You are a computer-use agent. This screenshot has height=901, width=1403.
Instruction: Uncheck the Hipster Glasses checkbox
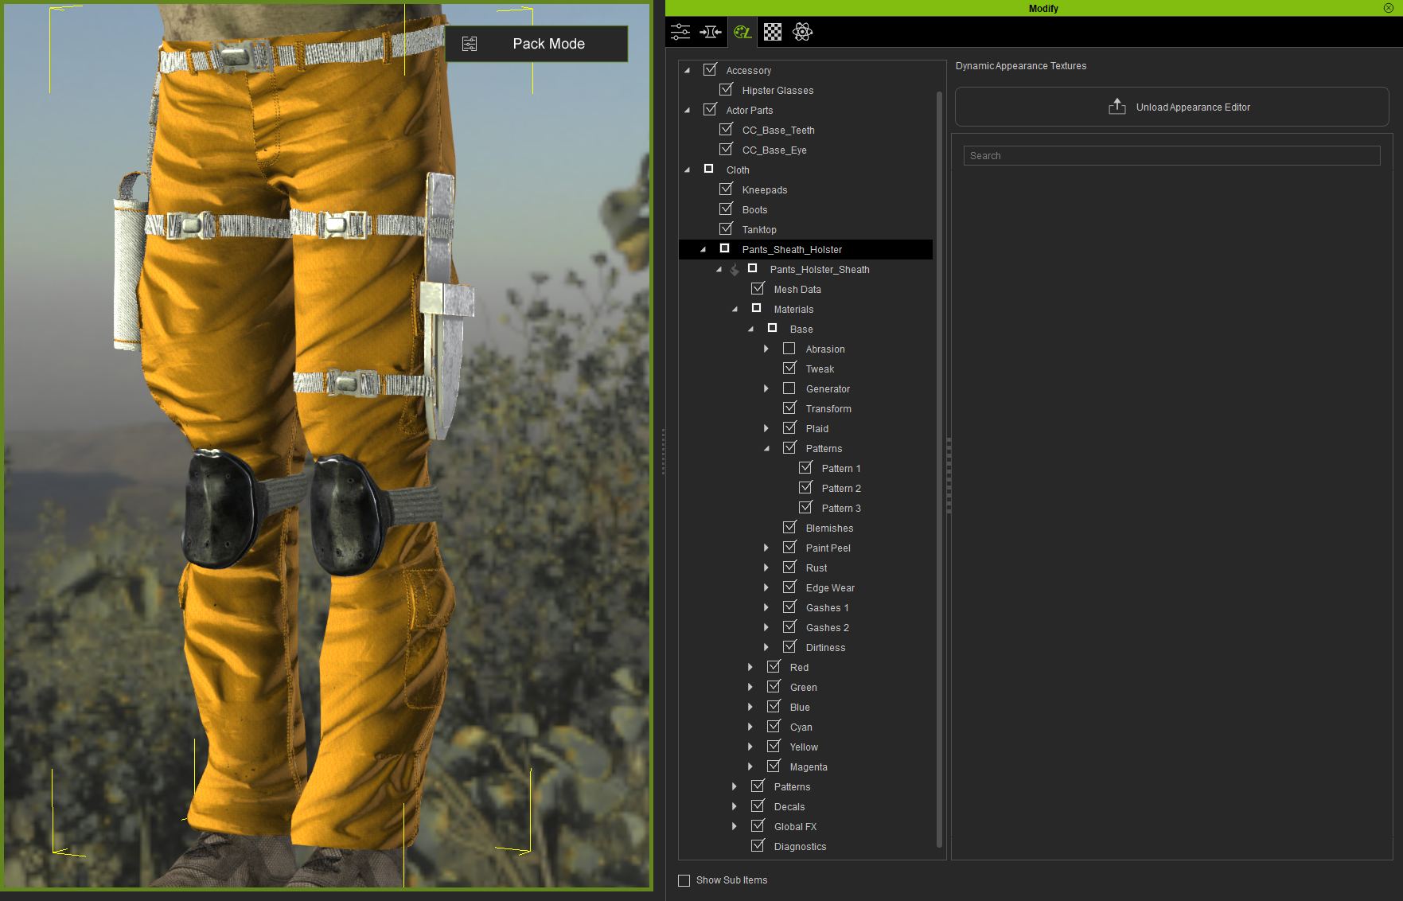pyautogui.click(x=726, y=90)
